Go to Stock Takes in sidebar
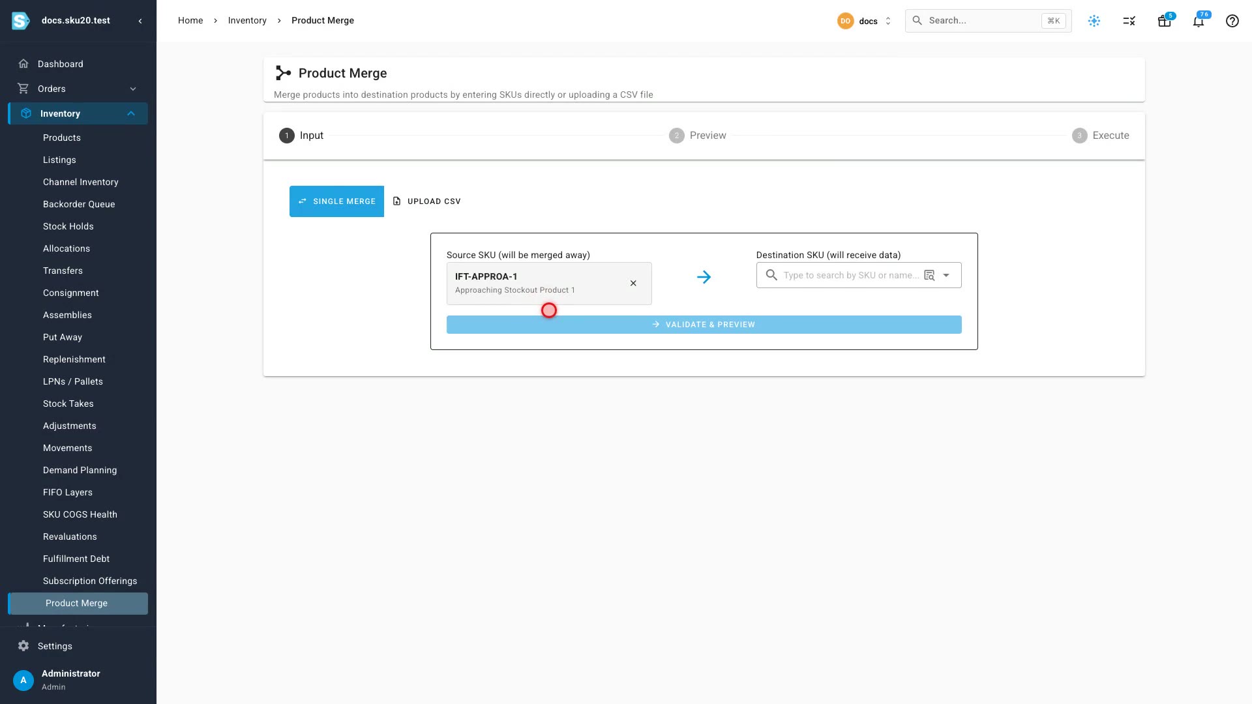This screenshot has height=704, width=1252. 68,403
